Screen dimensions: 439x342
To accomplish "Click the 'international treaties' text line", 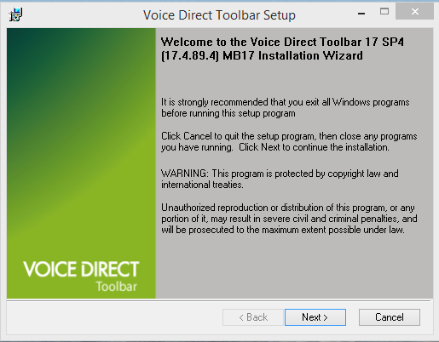I will pyautogui.click(x=202, y=185).
